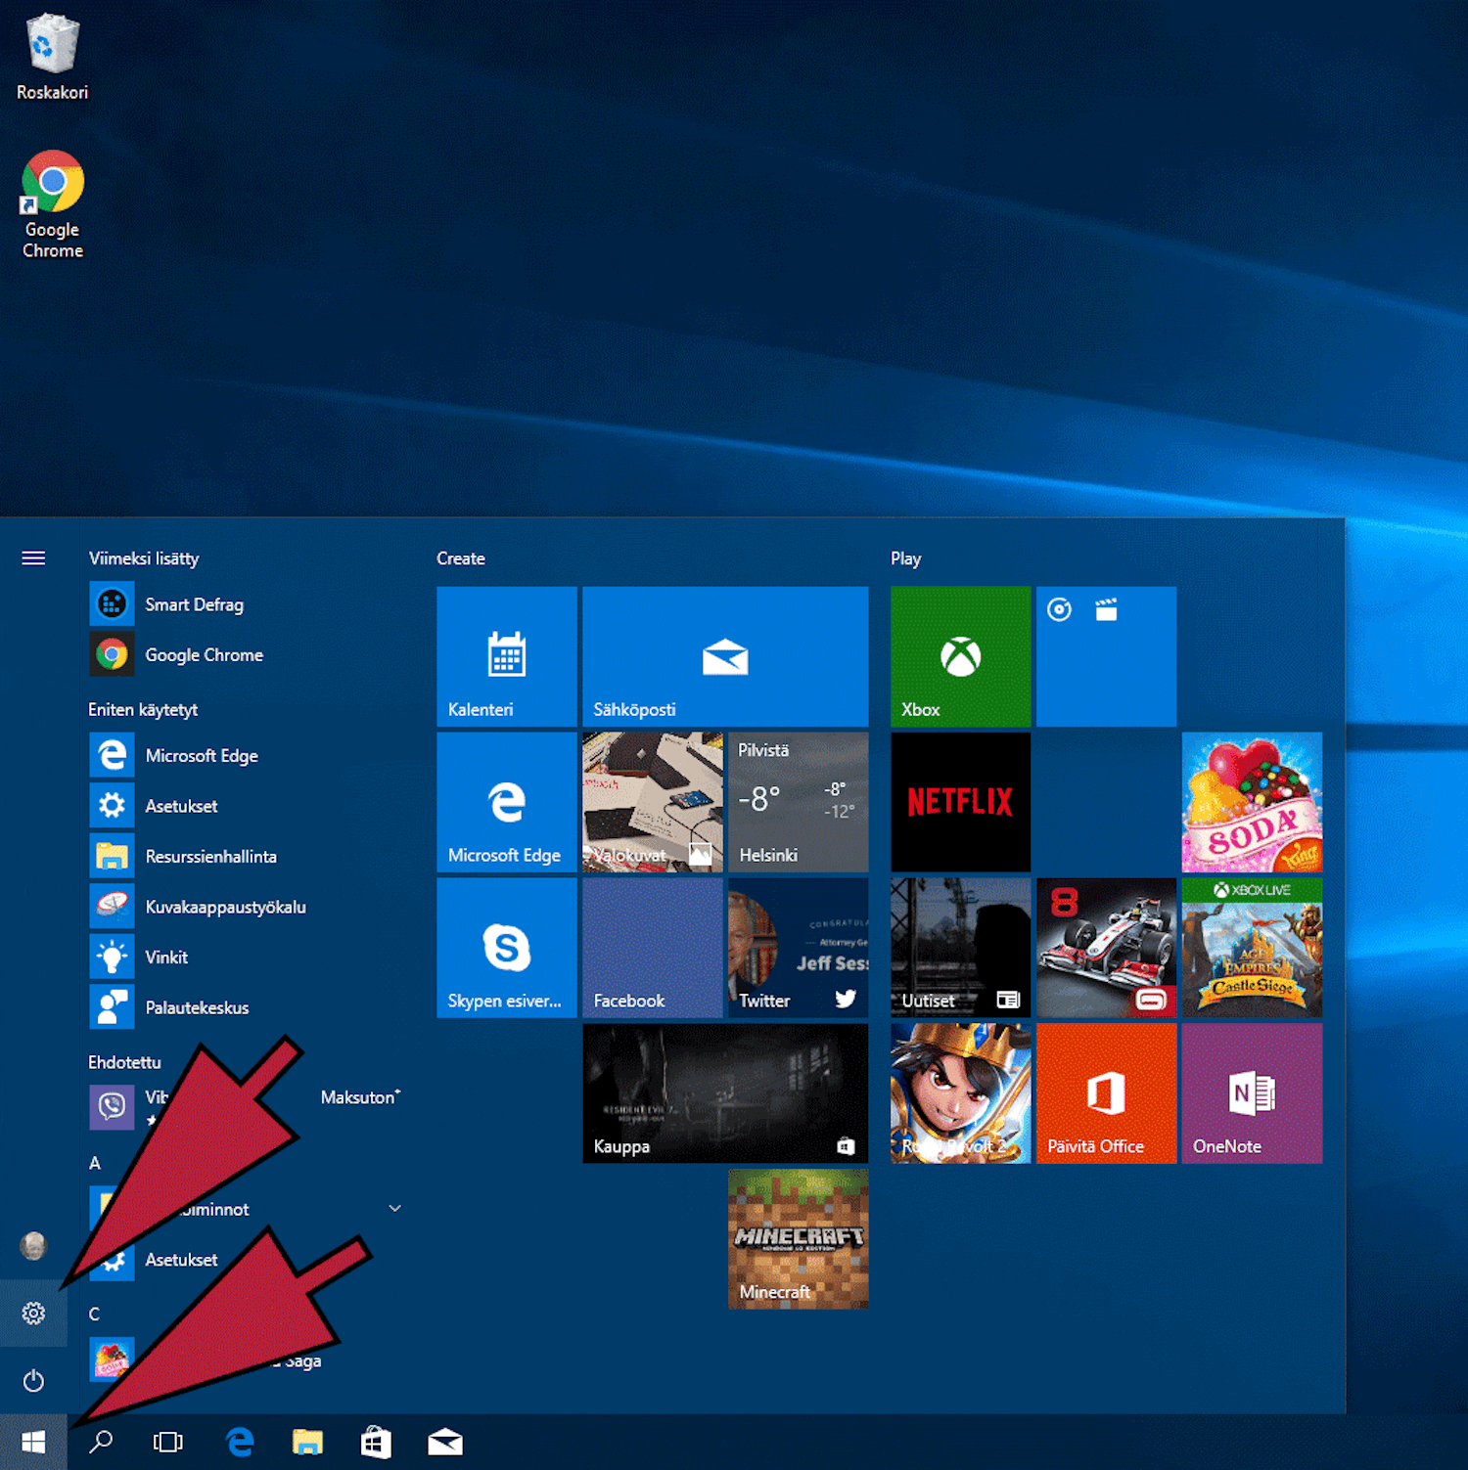Select Resurssienhallinta in most used list

point(210,857)
